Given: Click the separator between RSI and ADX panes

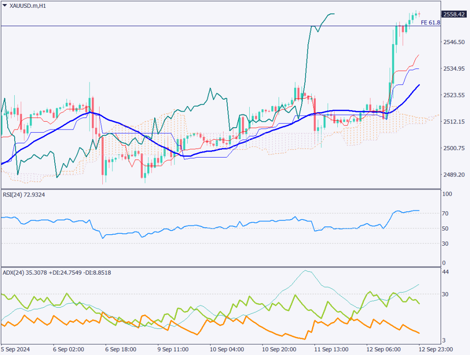Looking at the screenshot, I should 220,267.
